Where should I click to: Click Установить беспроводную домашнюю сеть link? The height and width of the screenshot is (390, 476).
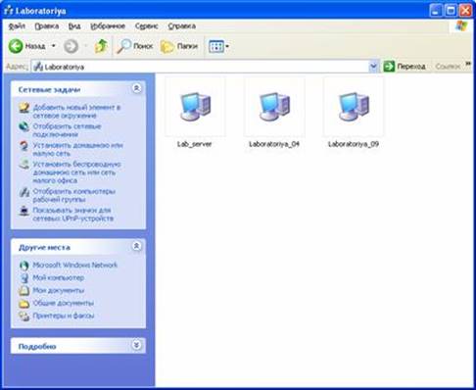tap(76, 172)
